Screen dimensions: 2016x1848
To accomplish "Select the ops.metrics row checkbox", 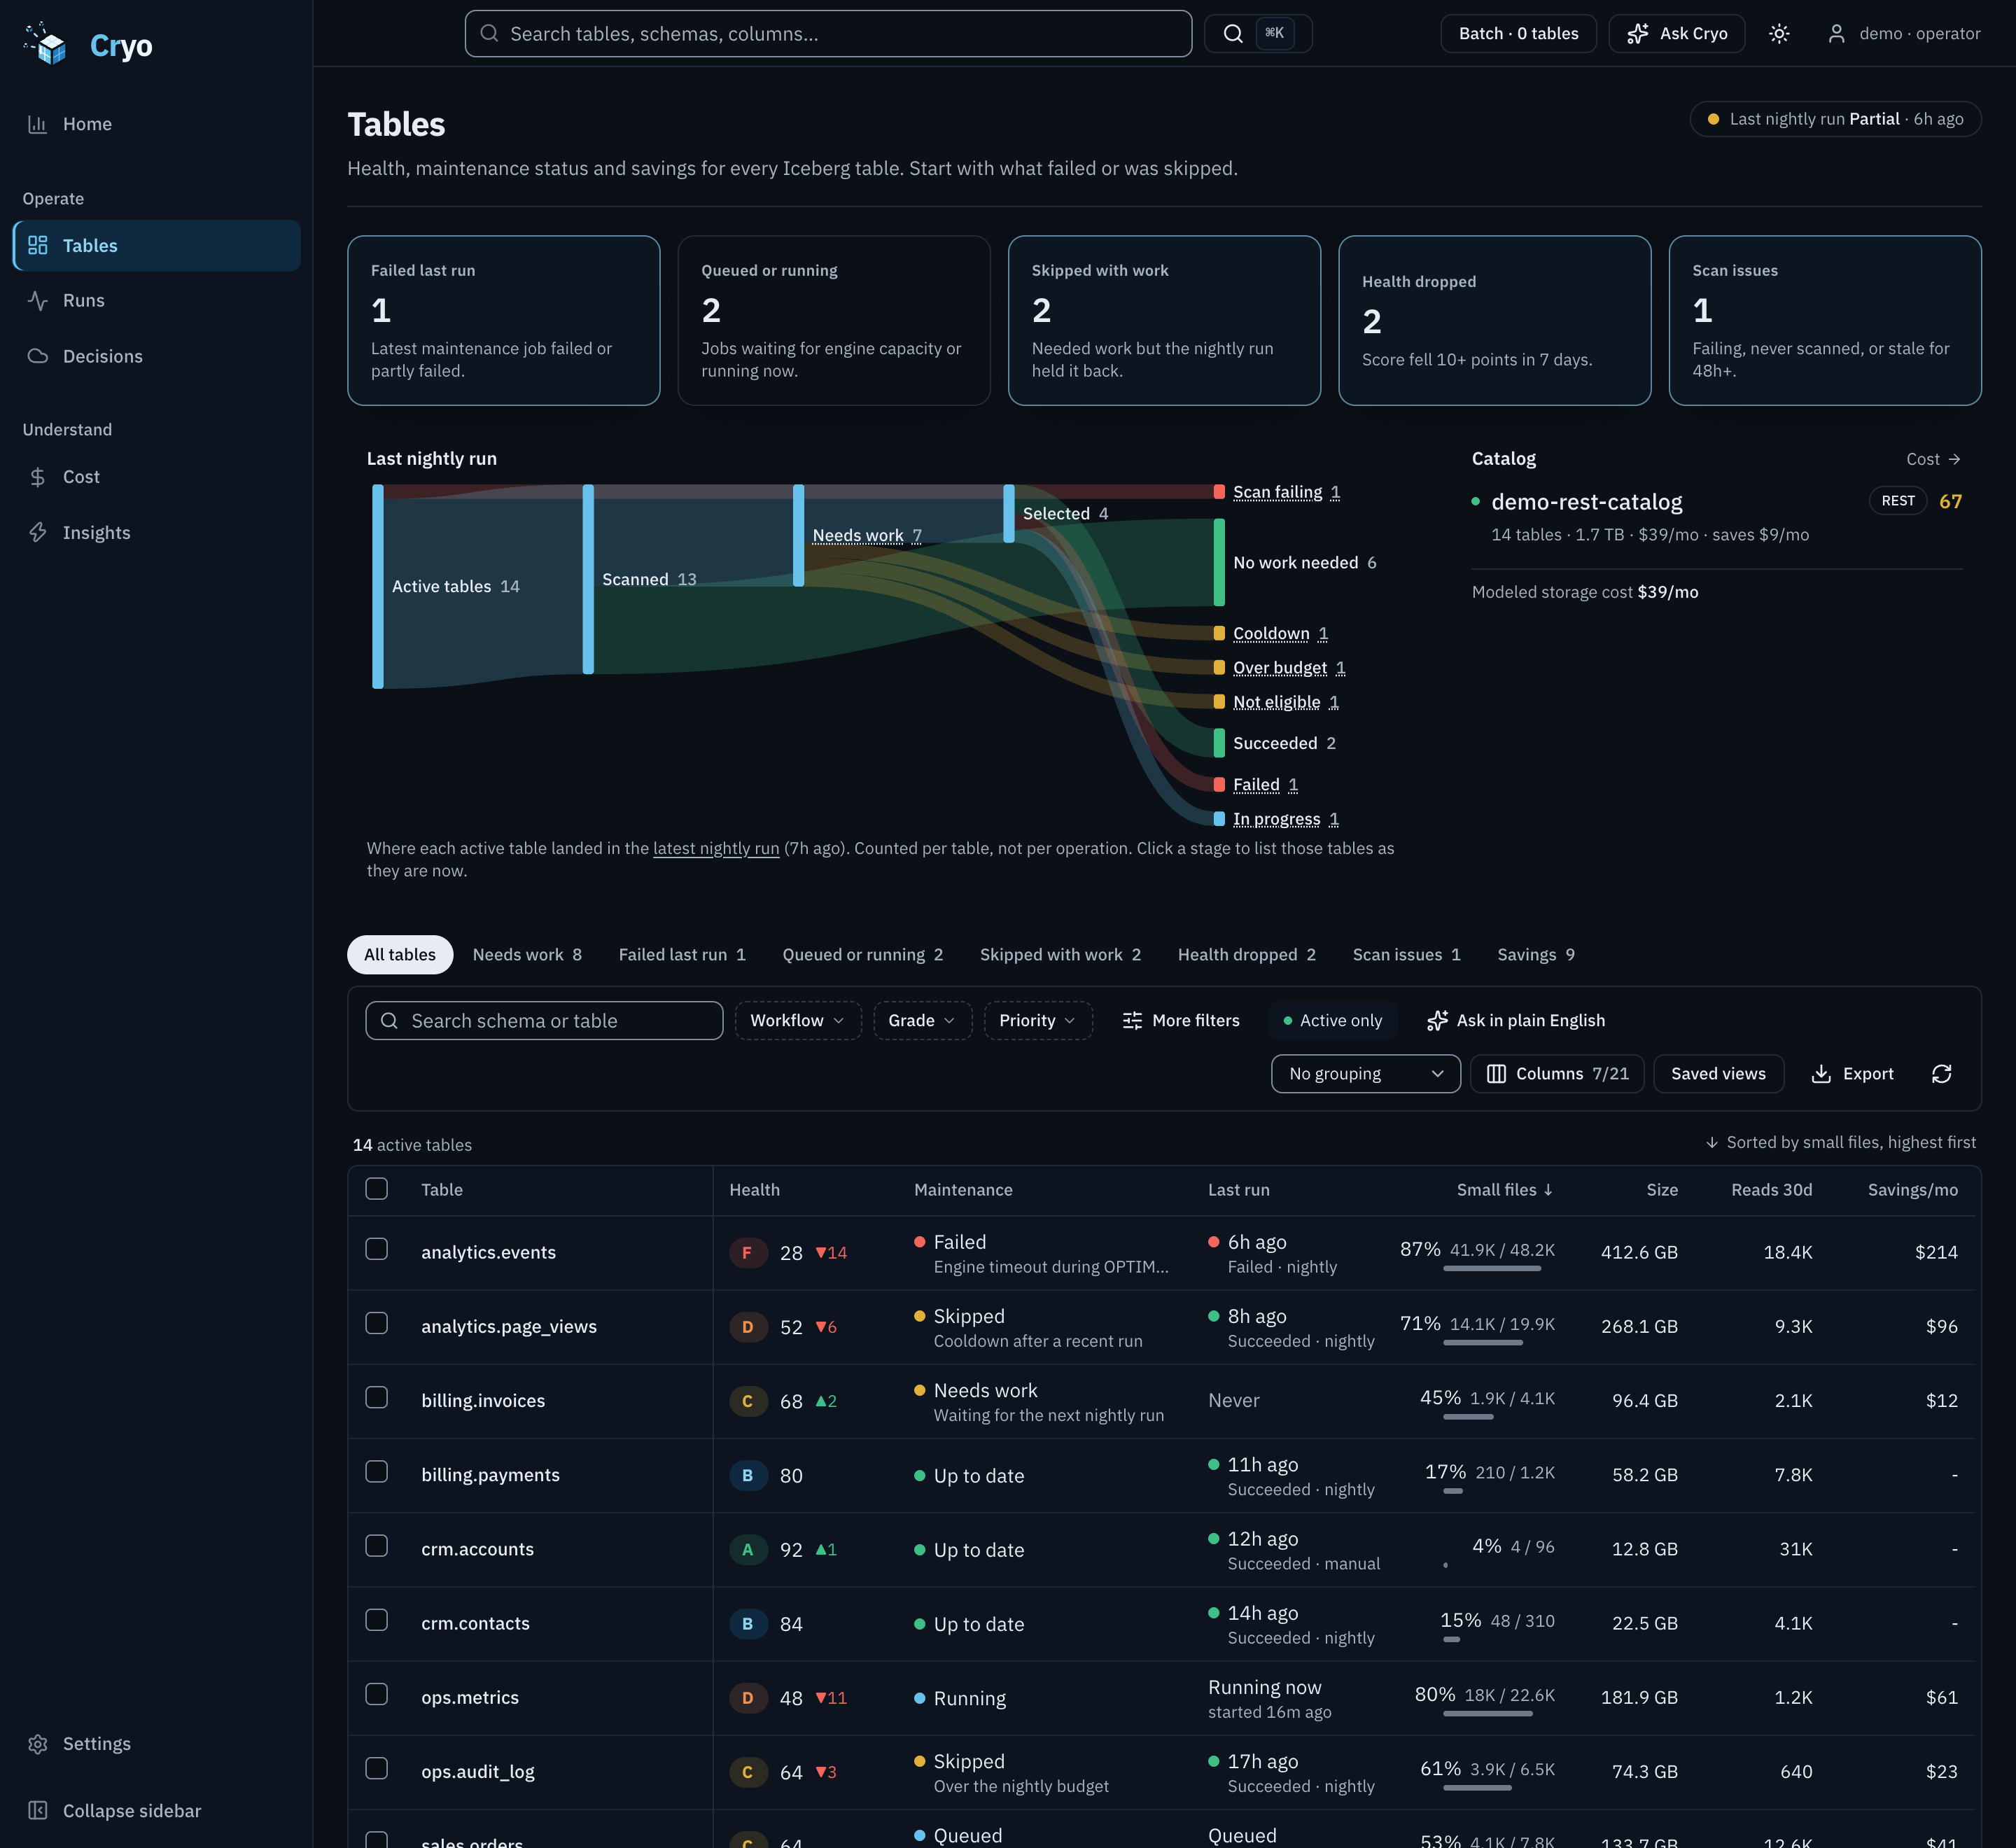I will [377, 1694].
